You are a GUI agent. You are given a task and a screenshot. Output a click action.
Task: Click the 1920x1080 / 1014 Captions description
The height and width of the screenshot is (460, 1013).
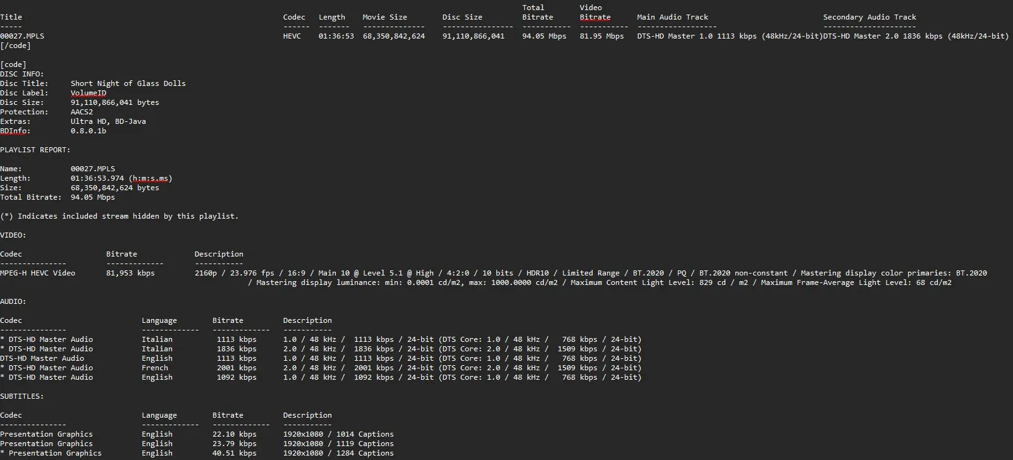tap(338, 434)
